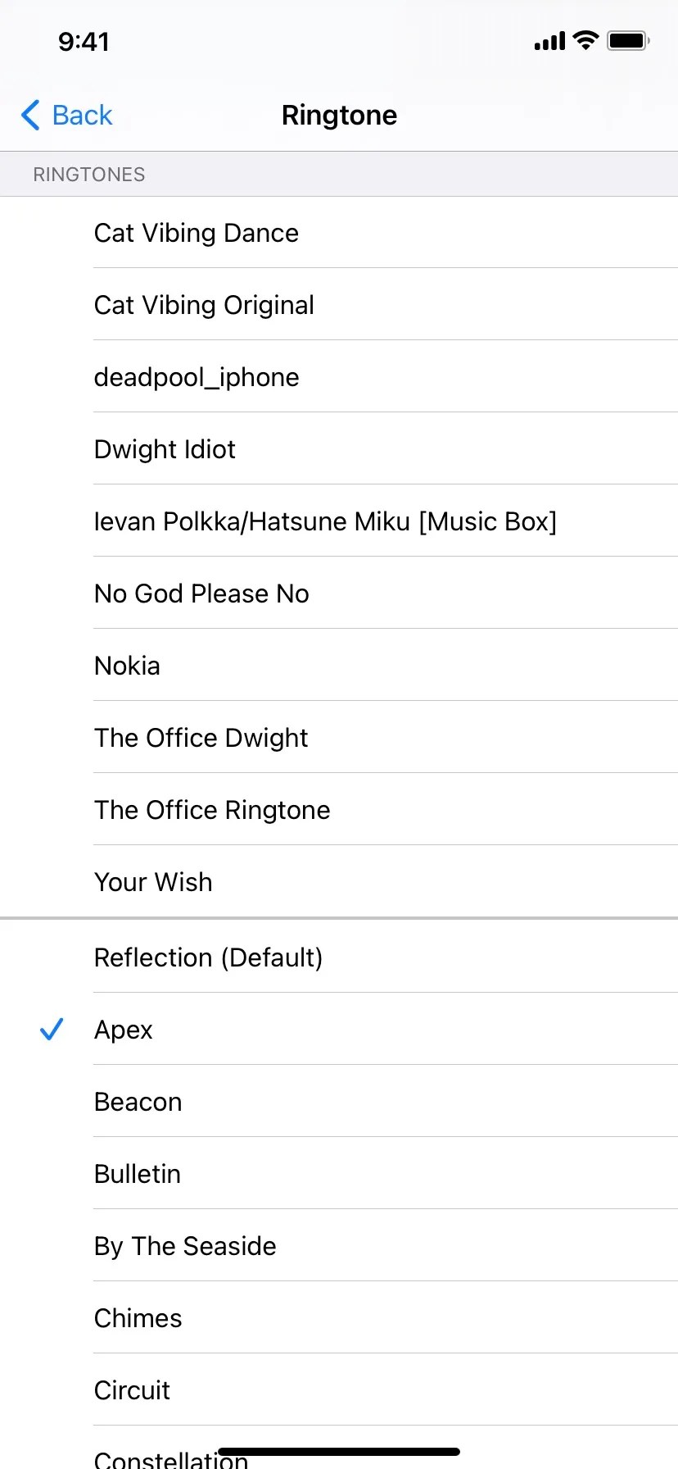Tap the home indicator bar
The image size is (678, 1469).
coord(339,1452)
